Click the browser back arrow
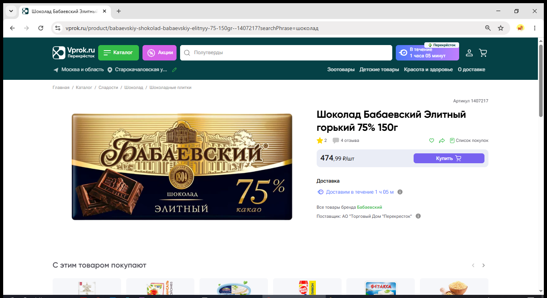Image resolution: width=547 pixels, height=298 pixels. click(x=12, y=28)
